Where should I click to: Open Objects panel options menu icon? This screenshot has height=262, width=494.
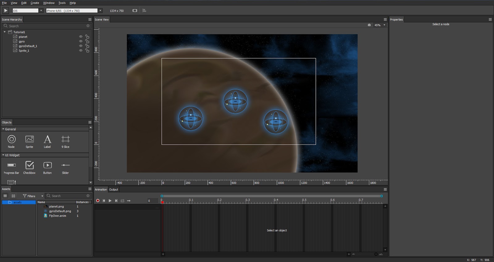pos(90,122)
